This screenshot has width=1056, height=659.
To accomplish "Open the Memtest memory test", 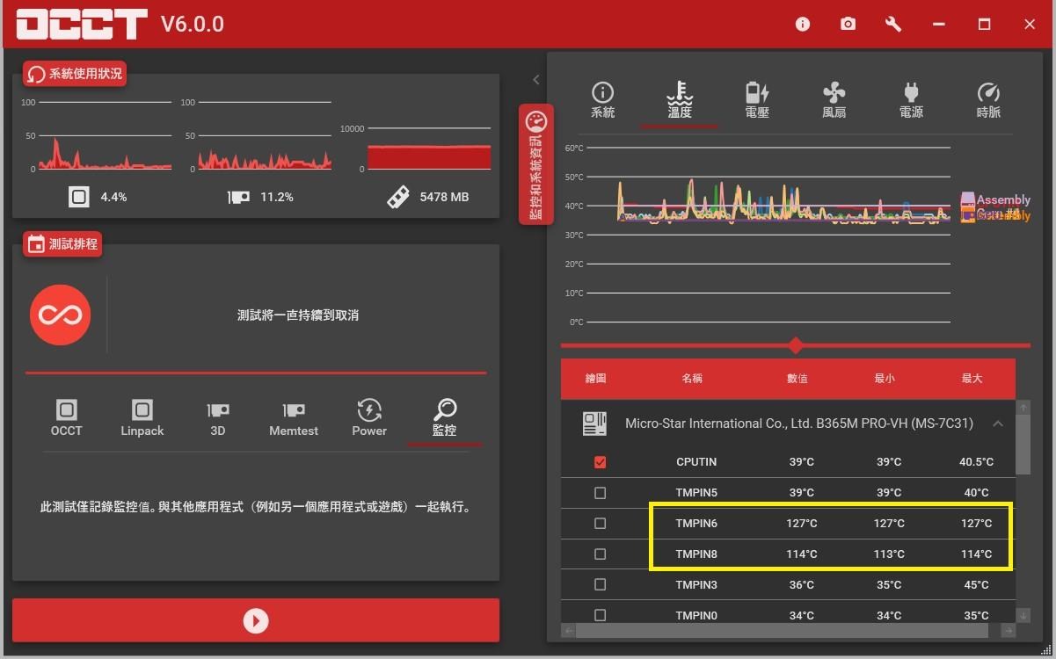I will click(293, 413).
